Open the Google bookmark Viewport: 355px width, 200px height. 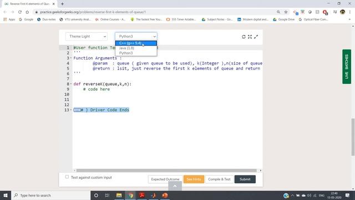coord(26,19)
